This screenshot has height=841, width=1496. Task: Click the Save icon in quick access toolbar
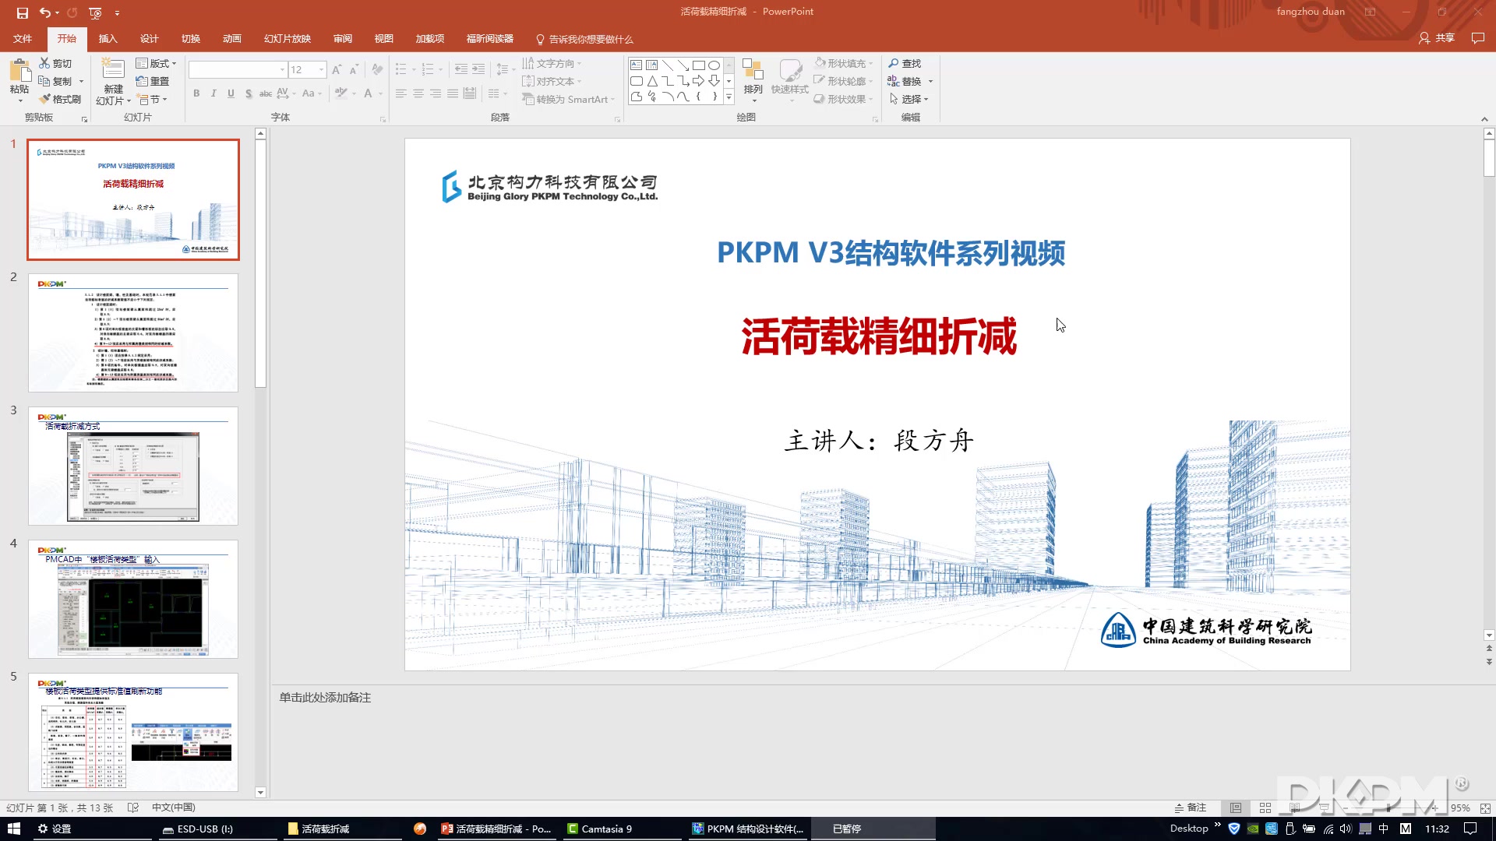pos(22,12)
